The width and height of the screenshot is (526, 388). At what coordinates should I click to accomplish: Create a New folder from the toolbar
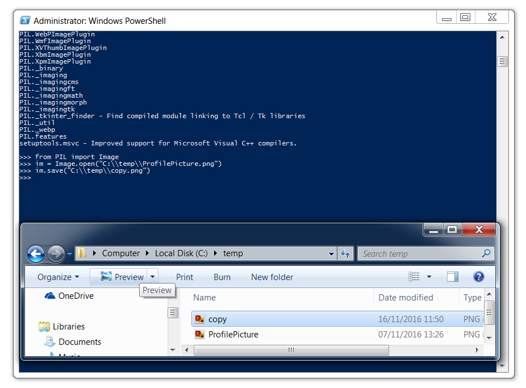[272, 277]
